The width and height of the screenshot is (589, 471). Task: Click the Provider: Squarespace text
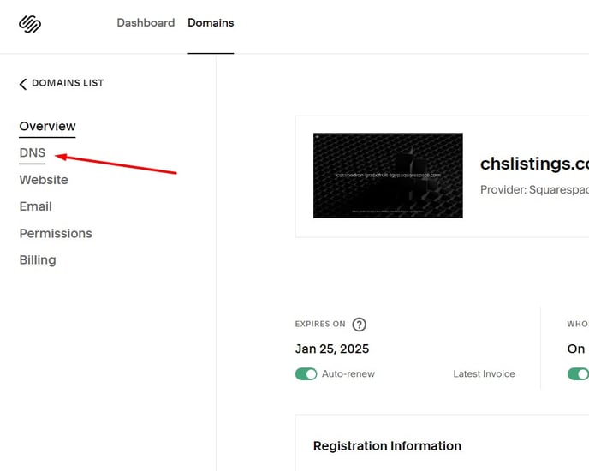pyautogui.click(x=534, y=190)
